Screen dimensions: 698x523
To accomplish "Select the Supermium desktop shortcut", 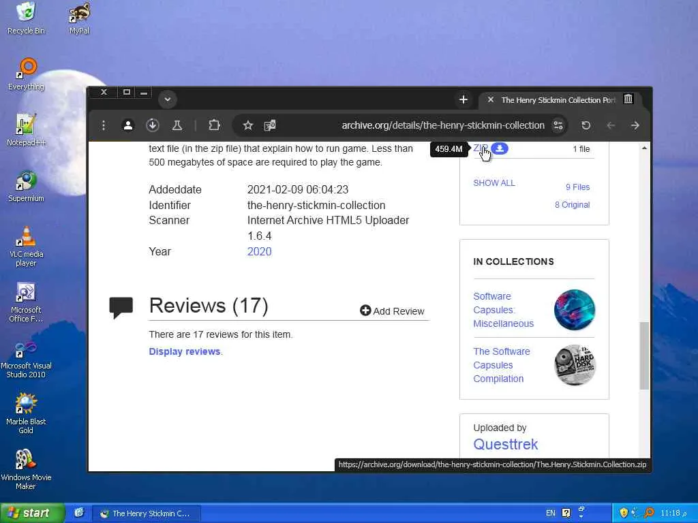I will coord(26,187).
